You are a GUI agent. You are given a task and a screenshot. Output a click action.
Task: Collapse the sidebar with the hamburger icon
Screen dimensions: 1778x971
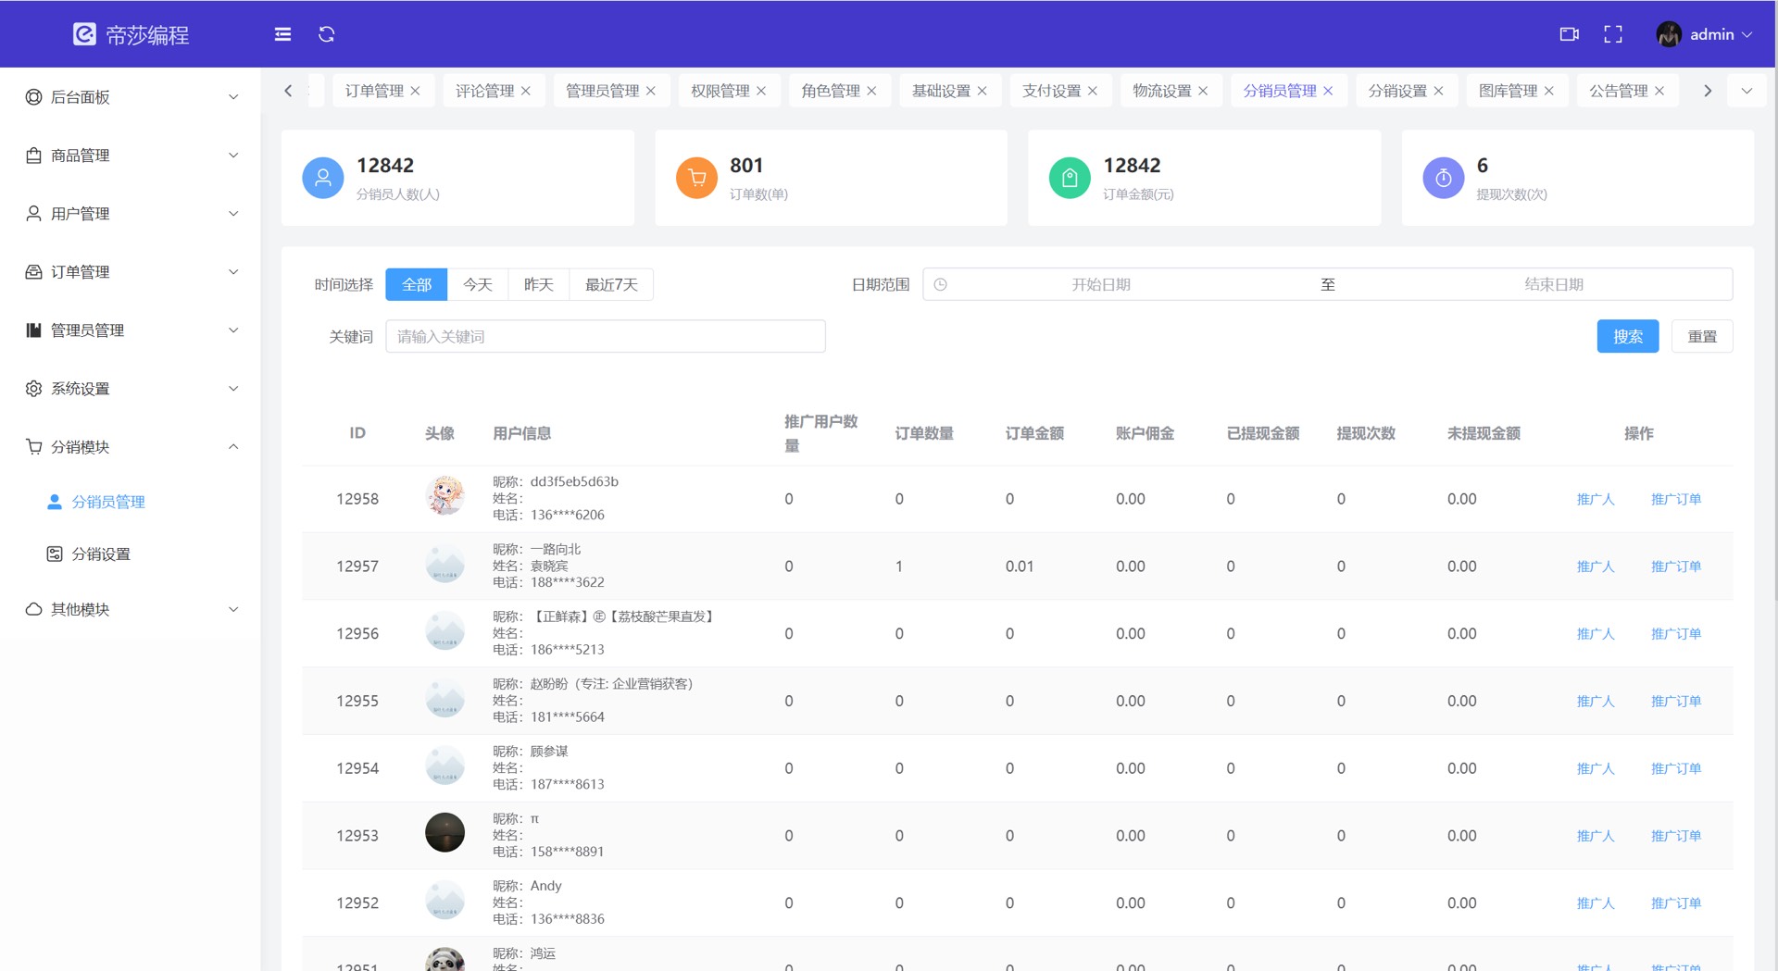[x=282, y=34]
